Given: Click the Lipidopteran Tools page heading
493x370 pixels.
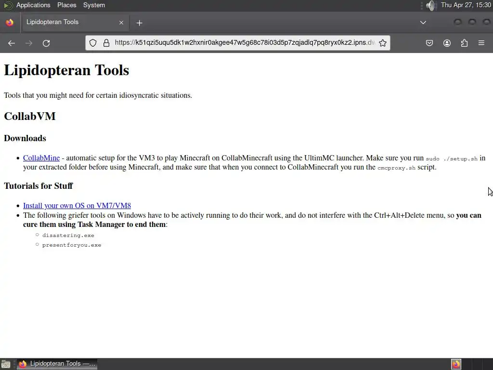Looking at the screenshot, I should [66, 70].
